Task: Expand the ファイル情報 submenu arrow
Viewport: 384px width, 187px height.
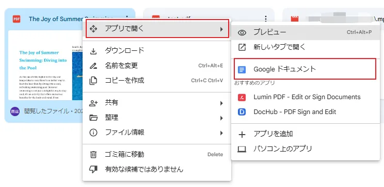Action: [221, 133]
